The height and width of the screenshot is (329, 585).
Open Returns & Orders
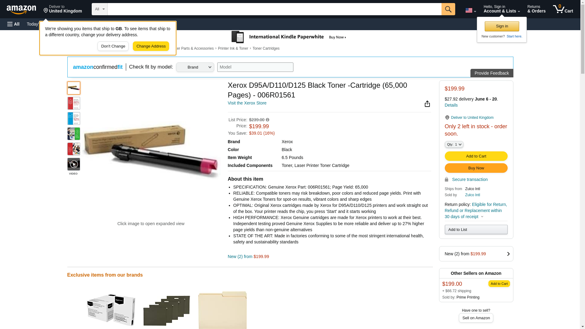pyautogui.click(x=536, y=9)
